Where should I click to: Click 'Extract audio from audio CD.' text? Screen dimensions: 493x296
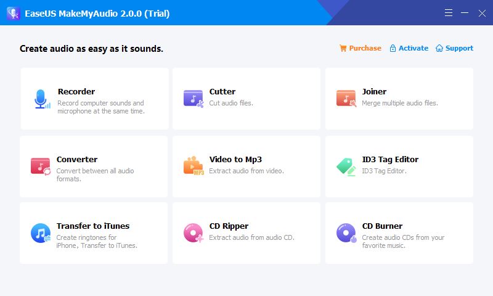click(252, 237)
